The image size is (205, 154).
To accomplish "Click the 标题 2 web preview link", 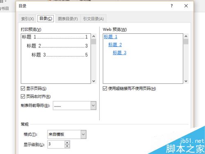I will point(115,45).
